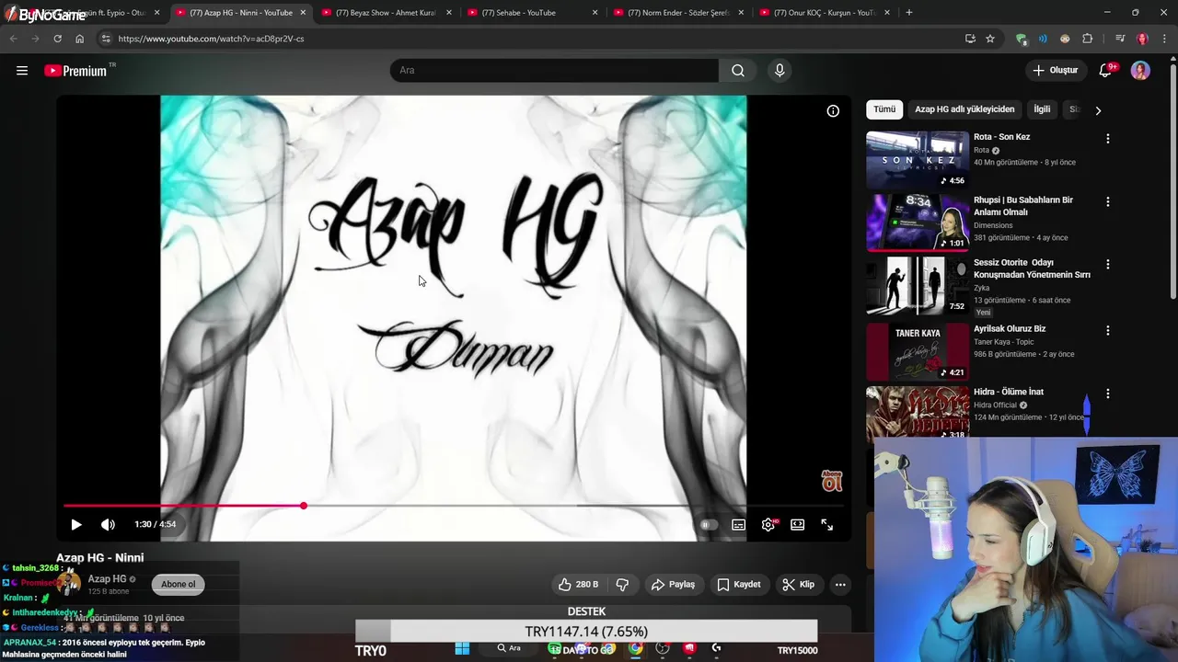Open Azap HG channel name link

tap(107, 578)
